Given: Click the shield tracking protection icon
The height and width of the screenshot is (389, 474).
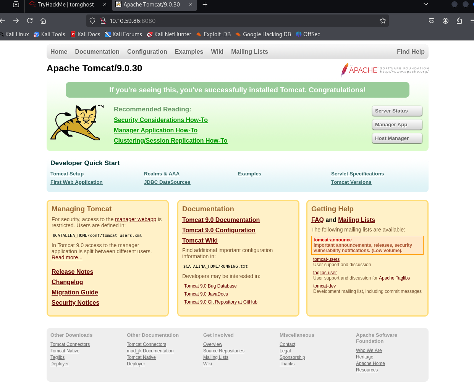Looking at the screenshot, I should (92, 21).
